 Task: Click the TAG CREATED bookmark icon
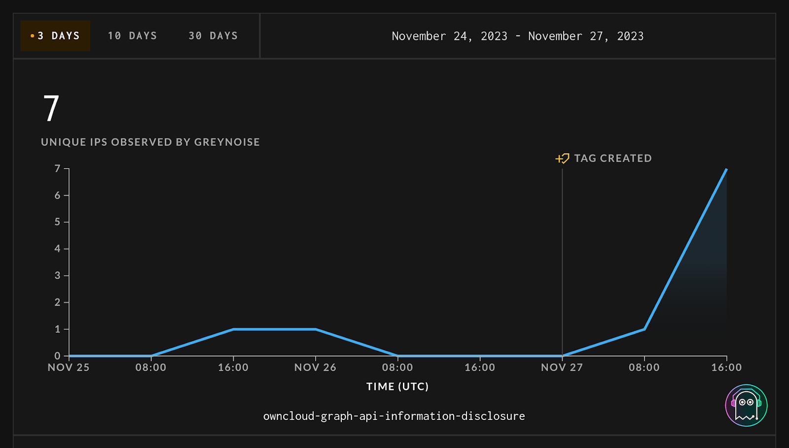coord(563,158)
